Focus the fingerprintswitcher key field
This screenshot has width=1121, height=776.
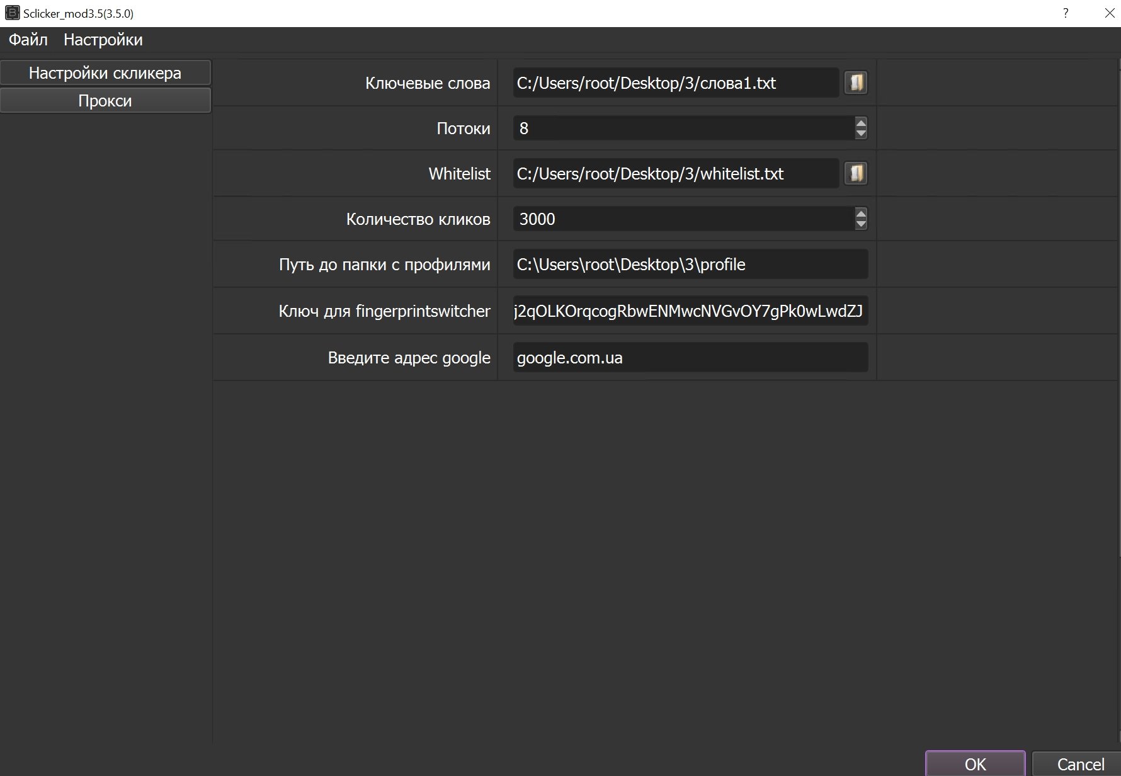pyautogui.click(x=690, y=311)
